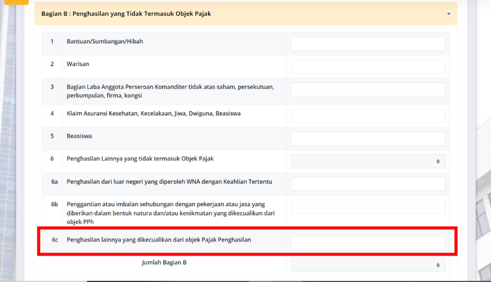Collapse Bagian B section using the arrow
Screen dimensions: 491x282
click(x=449, y=14)
